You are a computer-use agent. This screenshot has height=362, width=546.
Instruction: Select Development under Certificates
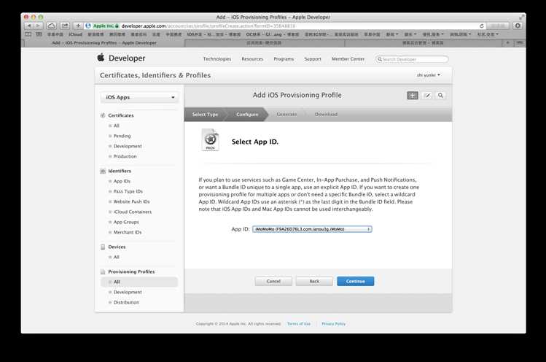point(128,146)
